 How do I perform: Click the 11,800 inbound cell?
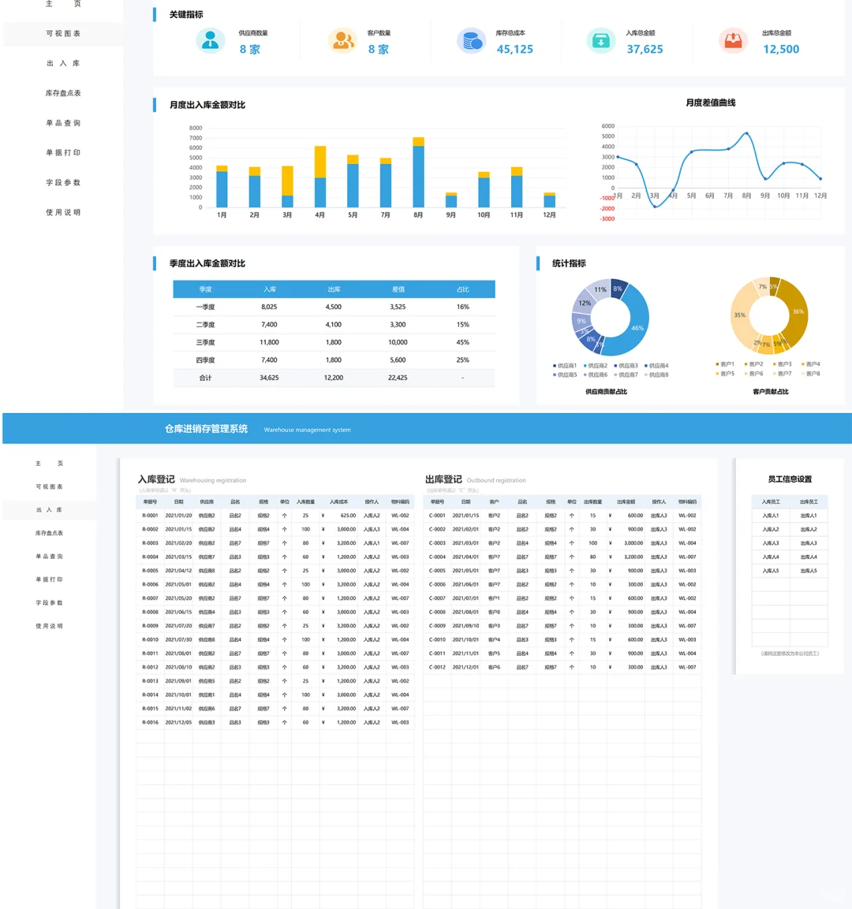click(269, 343)
